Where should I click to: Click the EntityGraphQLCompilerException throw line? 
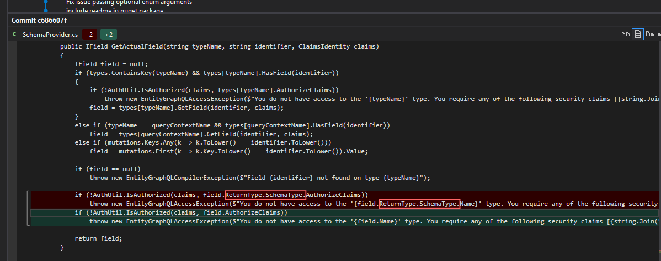260,178
